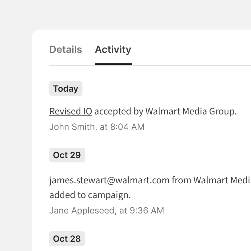The width and height of the screenshot is (251, 251).
Task: Click 'Walmart Media Group' in today's entry
Action: coord(191,111)
